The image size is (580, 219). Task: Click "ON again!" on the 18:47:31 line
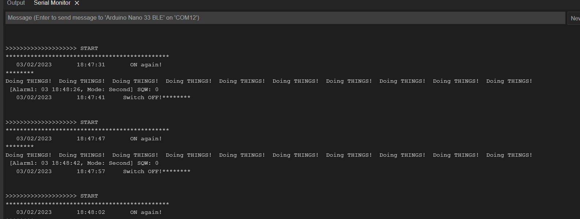(146, 65)
